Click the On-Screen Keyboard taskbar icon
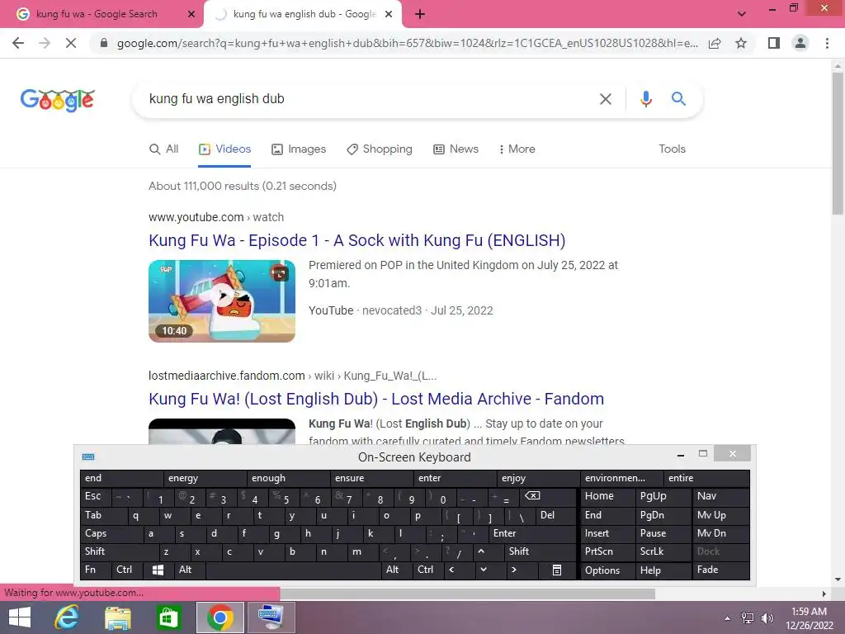This screenshot has width=845, height=634. pyautogui.click(x=271, y=617)
